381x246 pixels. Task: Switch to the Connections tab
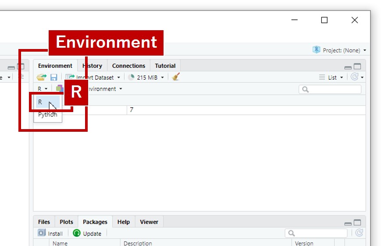(128, 66)
